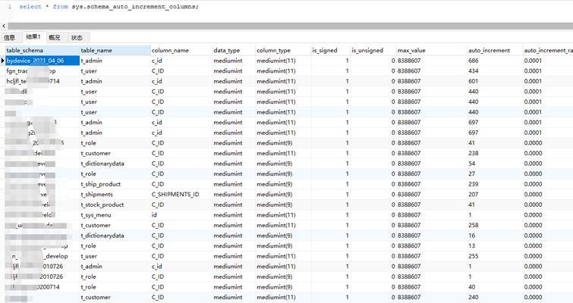The height and width of the screenshot is (303, 573).
Task: Select t_user in the row with 255
Action: (x=89, y=256)
